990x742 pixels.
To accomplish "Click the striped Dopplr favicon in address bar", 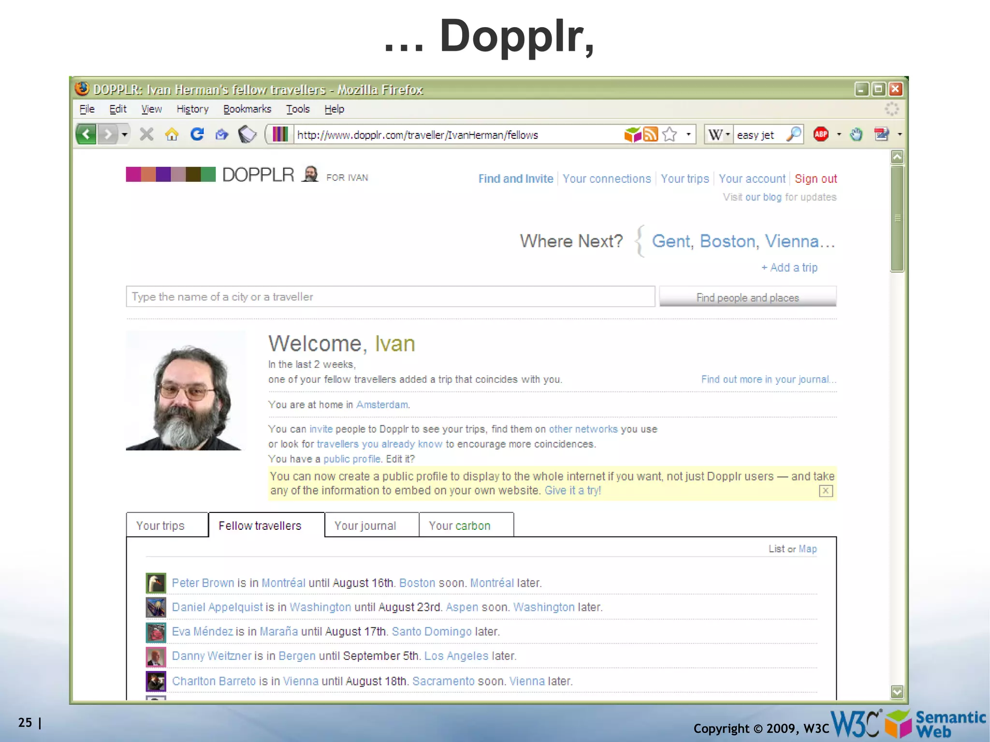I will click(x=280, y=134).
